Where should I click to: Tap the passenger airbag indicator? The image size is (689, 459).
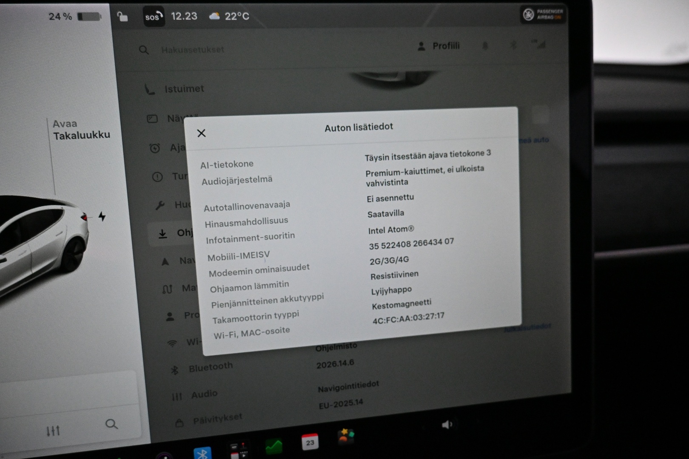[543, 14]
